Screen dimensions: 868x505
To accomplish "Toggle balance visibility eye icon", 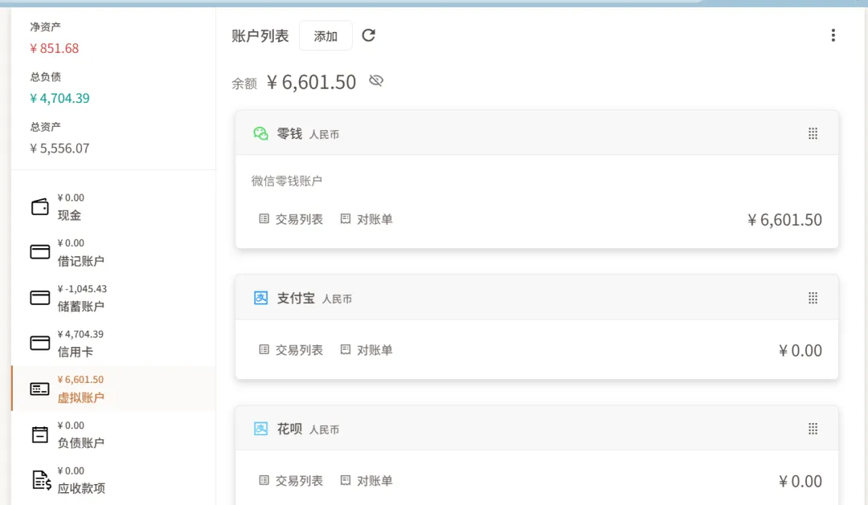I will [x=376, y=81].
